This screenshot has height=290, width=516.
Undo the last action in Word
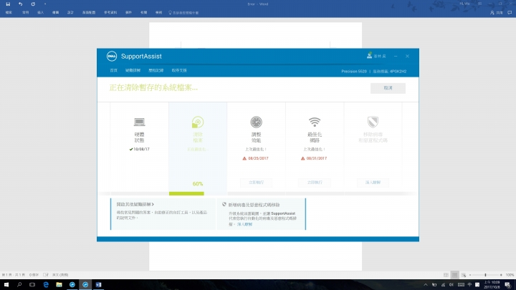[x=20, y=4]
